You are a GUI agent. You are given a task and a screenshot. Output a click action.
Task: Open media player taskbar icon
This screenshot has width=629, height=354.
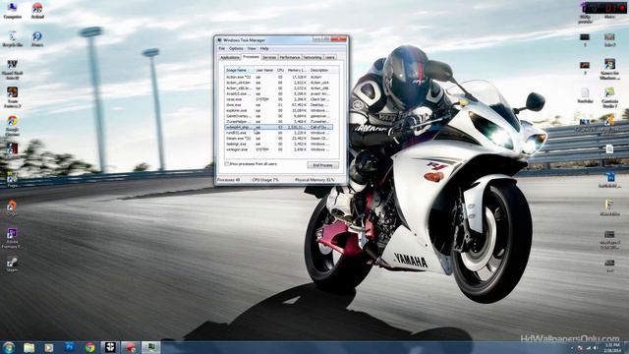click(48, 347)
